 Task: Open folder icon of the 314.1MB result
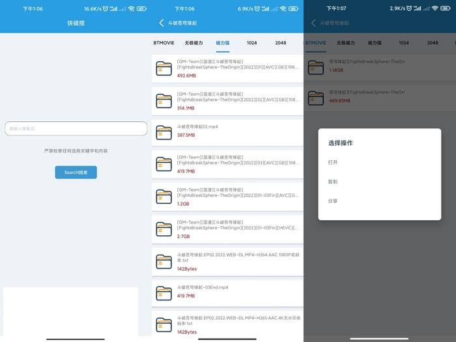coord(164,101)
